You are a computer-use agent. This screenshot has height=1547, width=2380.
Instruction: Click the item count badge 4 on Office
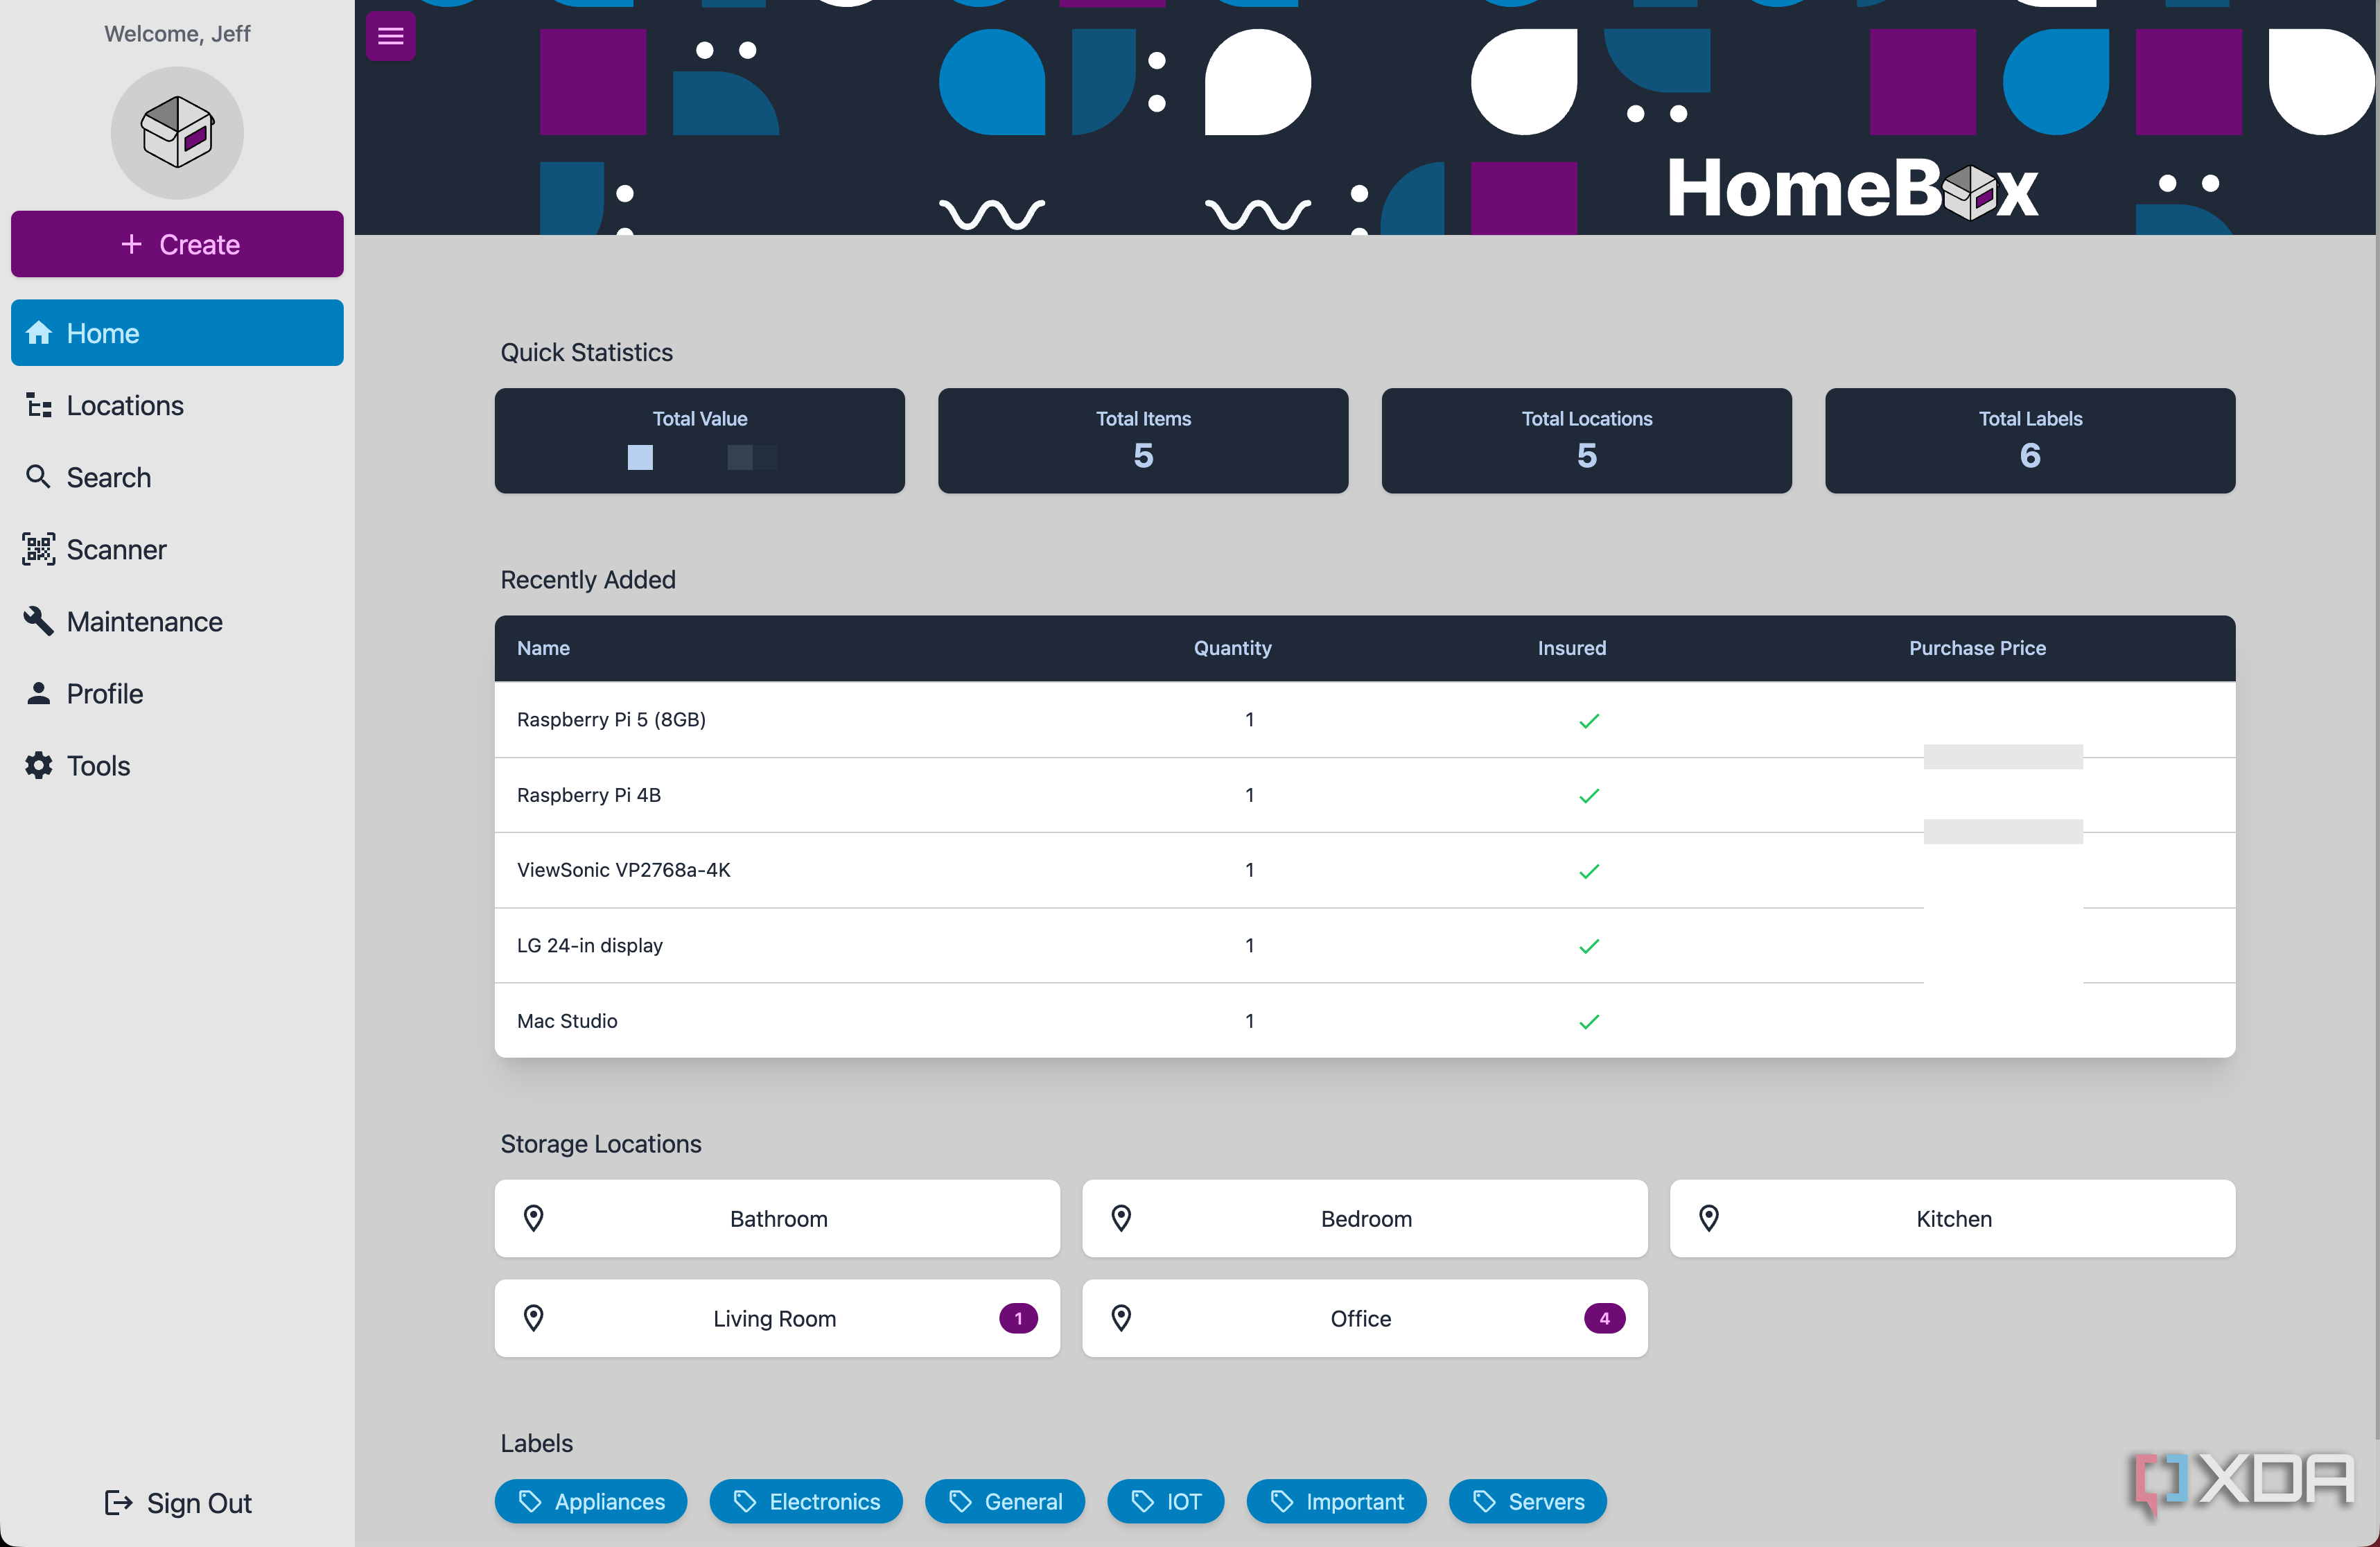click(1604, 1318)
